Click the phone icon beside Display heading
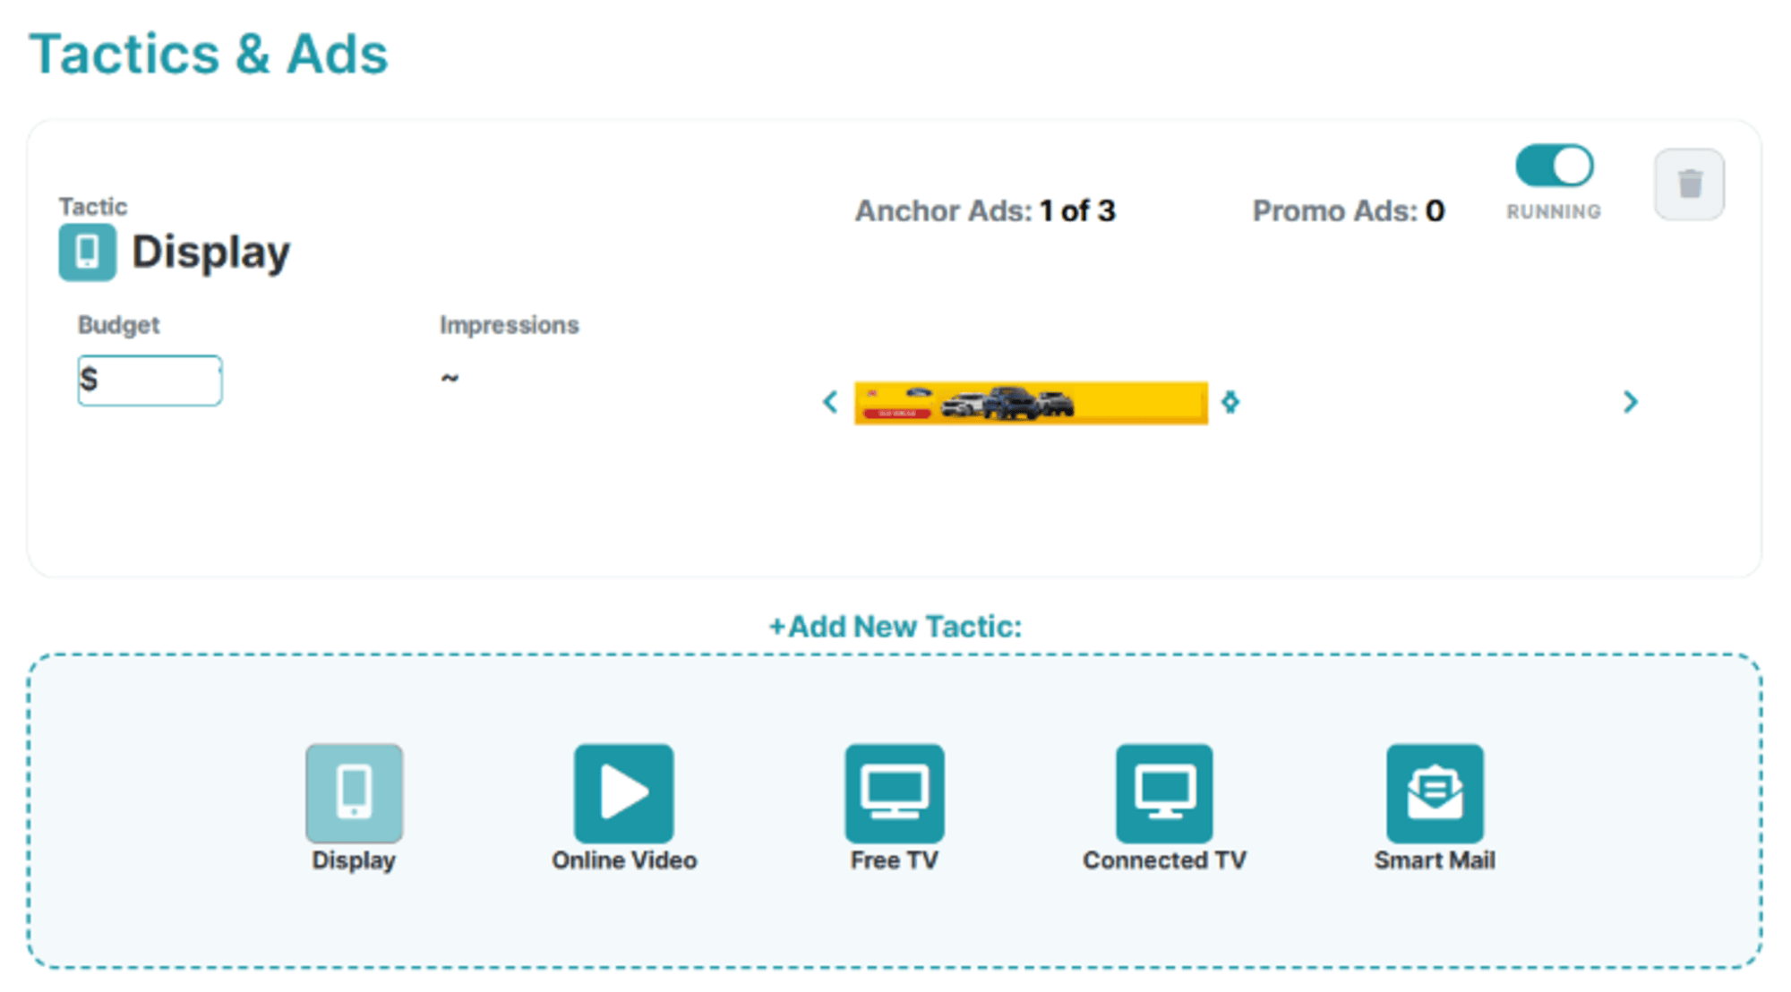This screenshot has height=992, width=1791. 87,252
